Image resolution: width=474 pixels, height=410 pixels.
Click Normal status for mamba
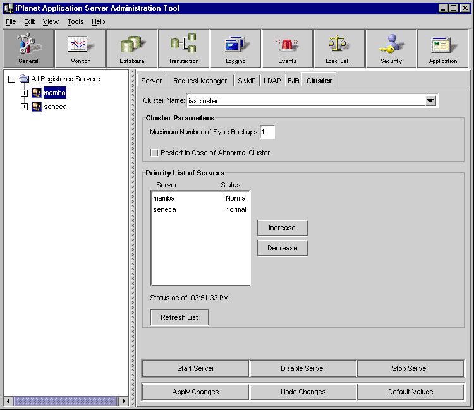pos(236,198)
